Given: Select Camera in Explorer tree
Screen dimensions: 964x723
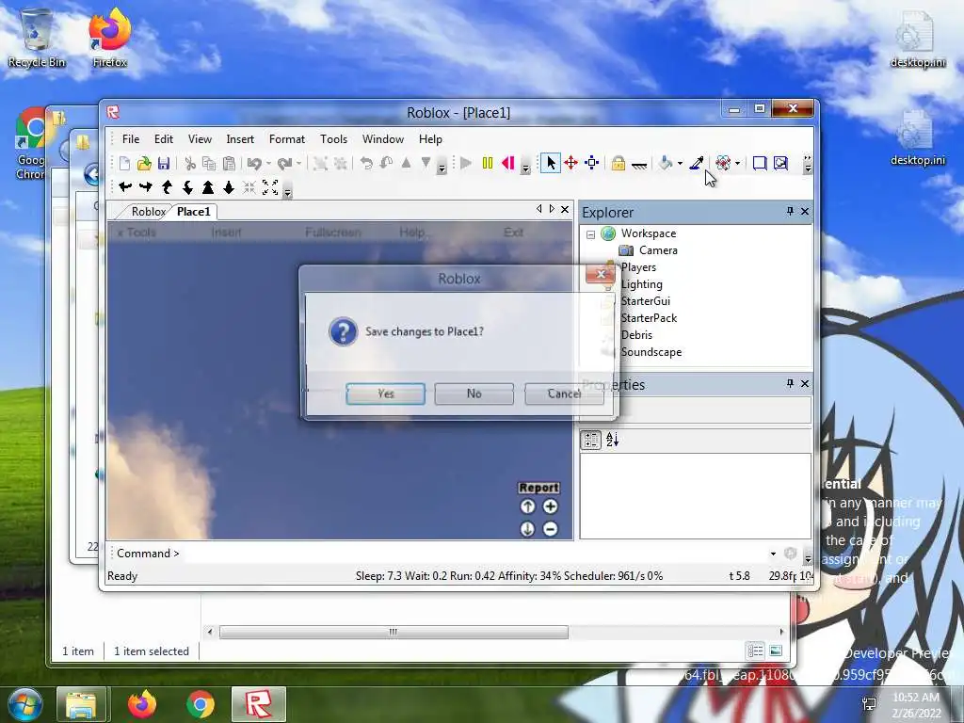Looking at the screenshot, I should (658, 250).
